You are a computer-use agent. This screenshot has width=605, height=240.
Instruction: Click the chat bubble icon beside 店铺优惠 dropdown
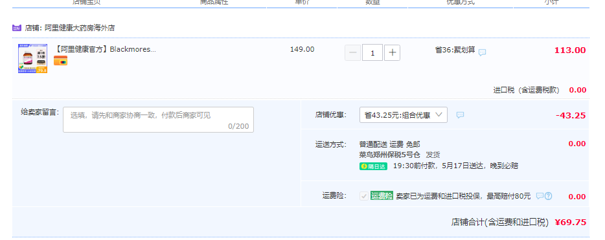point(460,115)
